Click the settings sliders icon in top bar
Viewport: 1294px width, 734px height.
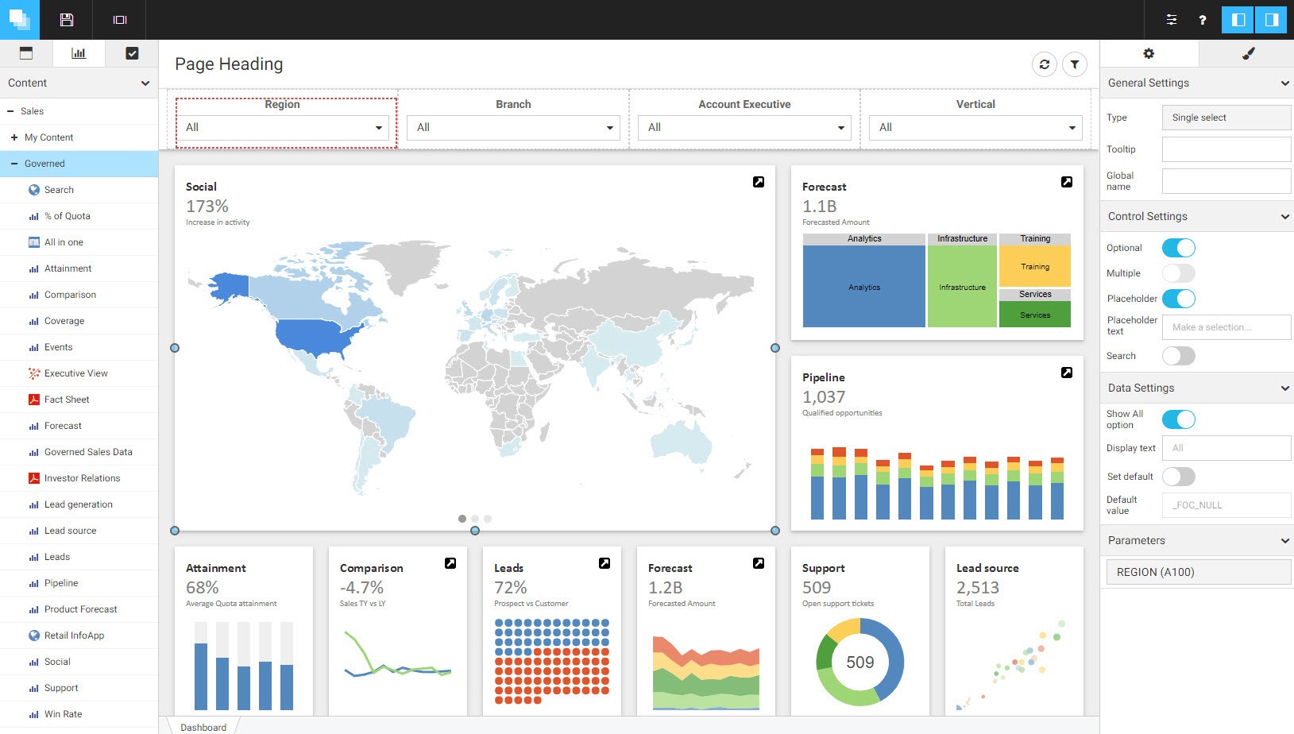(1172, 20)
